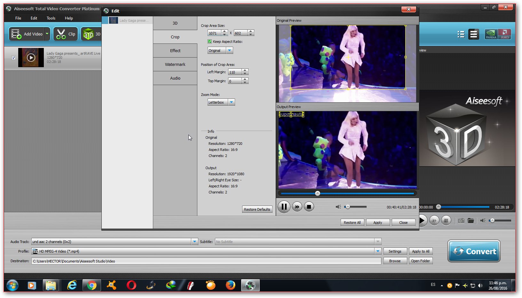Click Restore Defaults button
Viewport: 522px width, 298px height.
point(257,209)
